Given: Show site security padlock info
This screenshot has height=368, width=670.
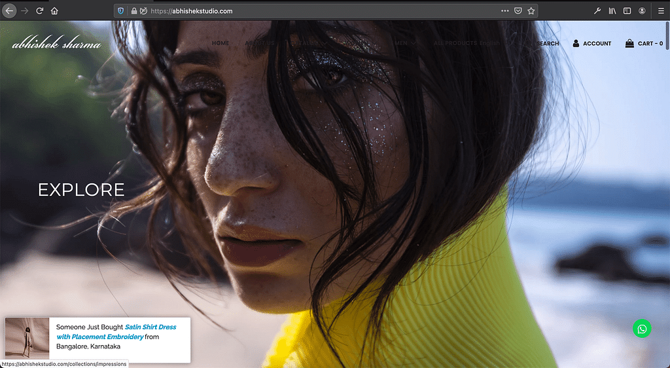Looking at the screenshot, I should tap(133, 11).
